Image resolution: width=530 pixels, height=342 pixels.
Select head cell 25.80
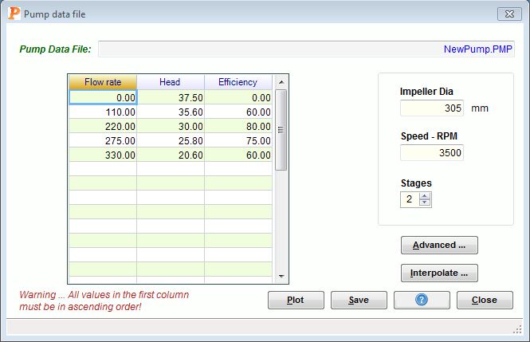[x=171, y=140]
